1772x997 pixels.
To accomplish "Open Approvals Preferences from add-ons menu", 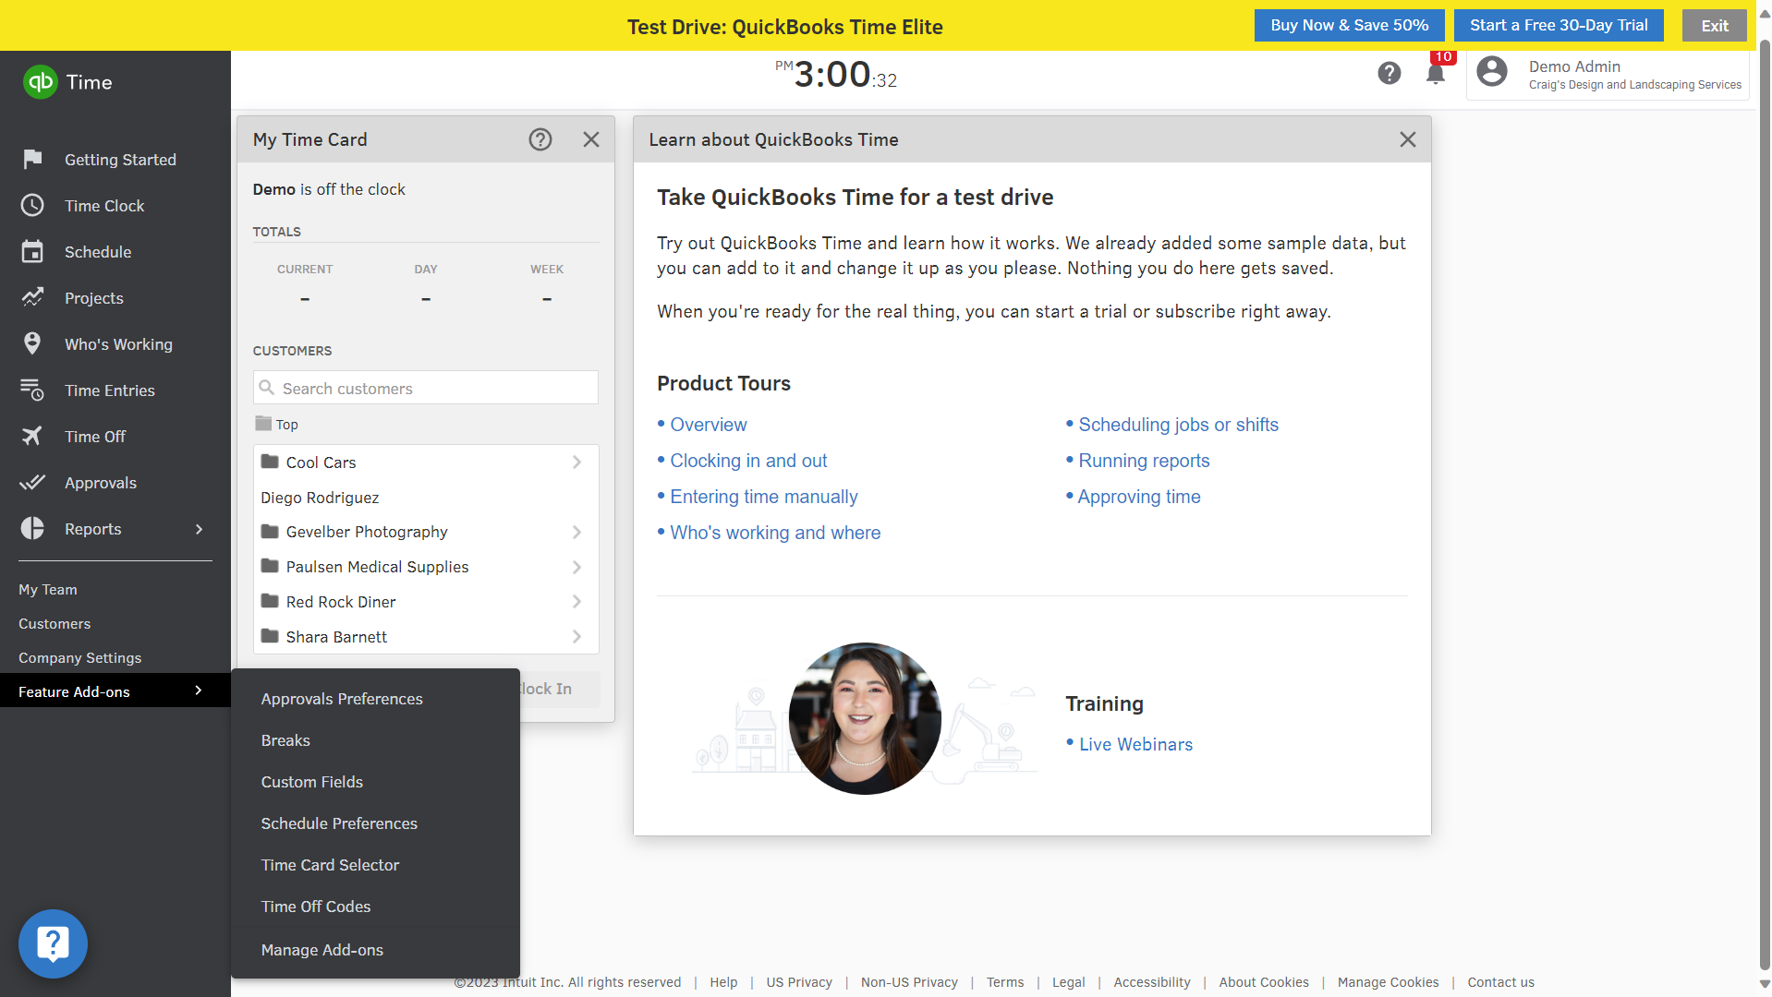I will pyautogui.click(x=342, y=699).
